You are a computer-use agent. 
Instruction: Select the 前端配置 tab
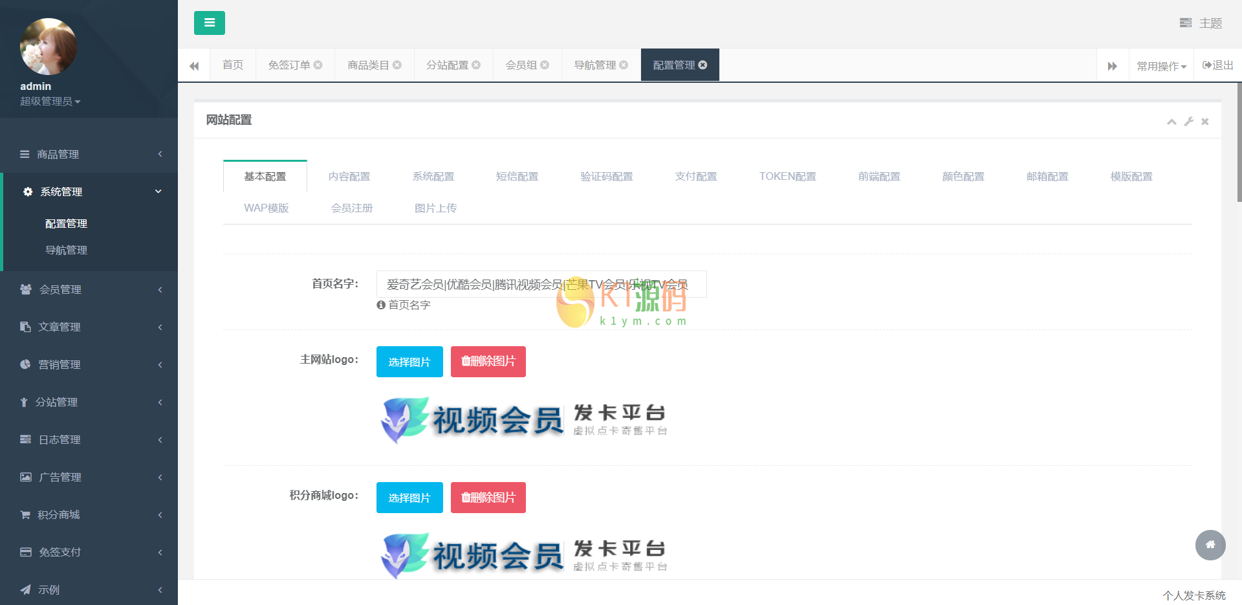[x=879, y=176]
